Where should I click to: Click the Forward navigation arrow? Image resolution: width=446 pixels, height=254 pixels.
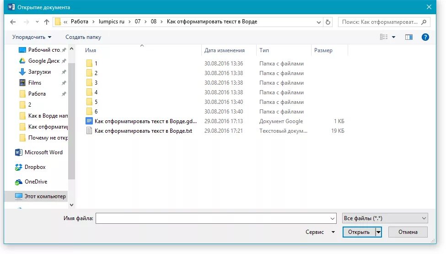click(x=26, y=22)
